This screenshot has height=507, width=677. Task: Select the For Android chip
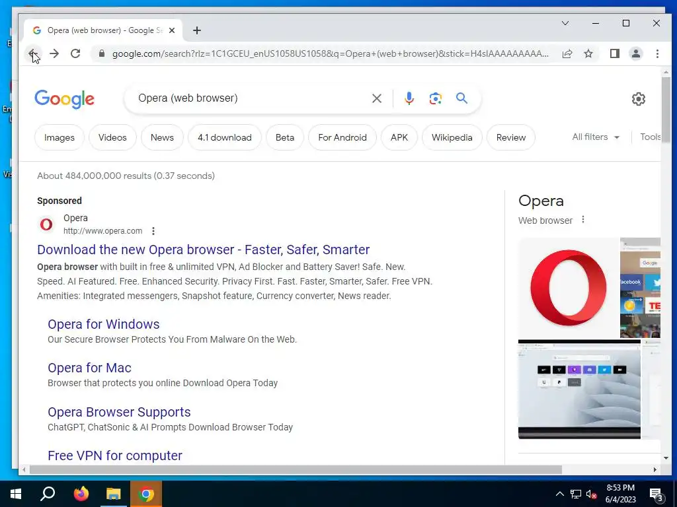click(x=342, y=137)
